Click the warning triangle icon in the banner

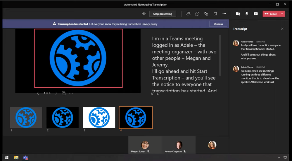point(54,24)
